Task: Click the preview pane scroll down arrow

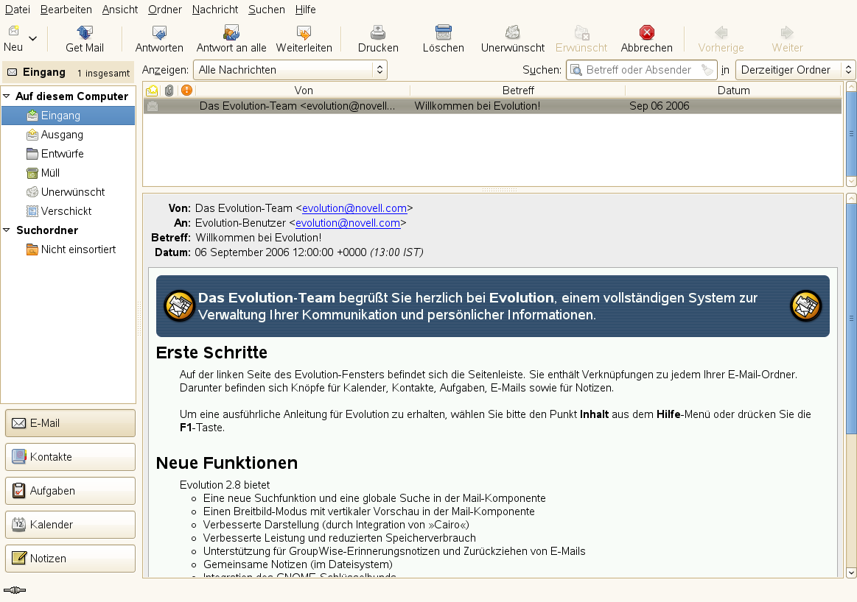Action: pyautogui.click(x=851, y=573)
